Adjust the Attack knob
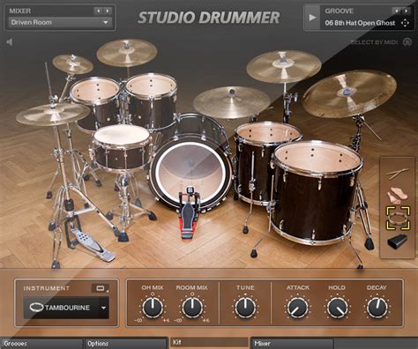Screen dimensions: 418x349 tap(297, 308)
